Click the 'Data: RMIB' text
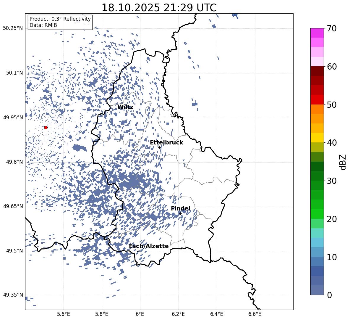 point(43,25)
